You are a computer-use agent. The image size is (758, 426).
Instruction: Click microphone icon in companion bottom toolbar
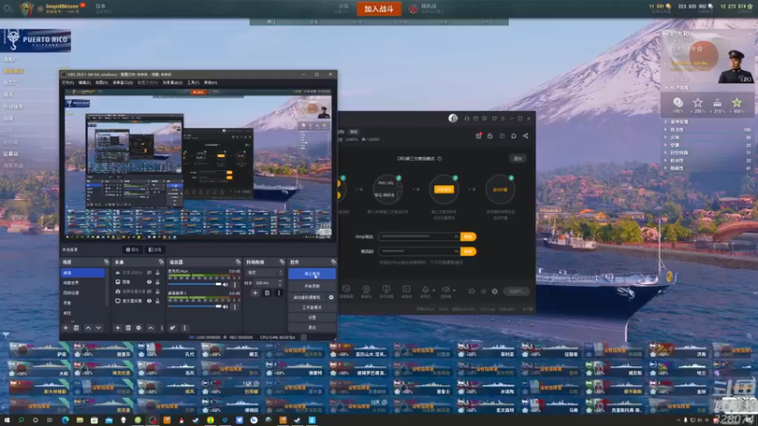coord(424,290)
